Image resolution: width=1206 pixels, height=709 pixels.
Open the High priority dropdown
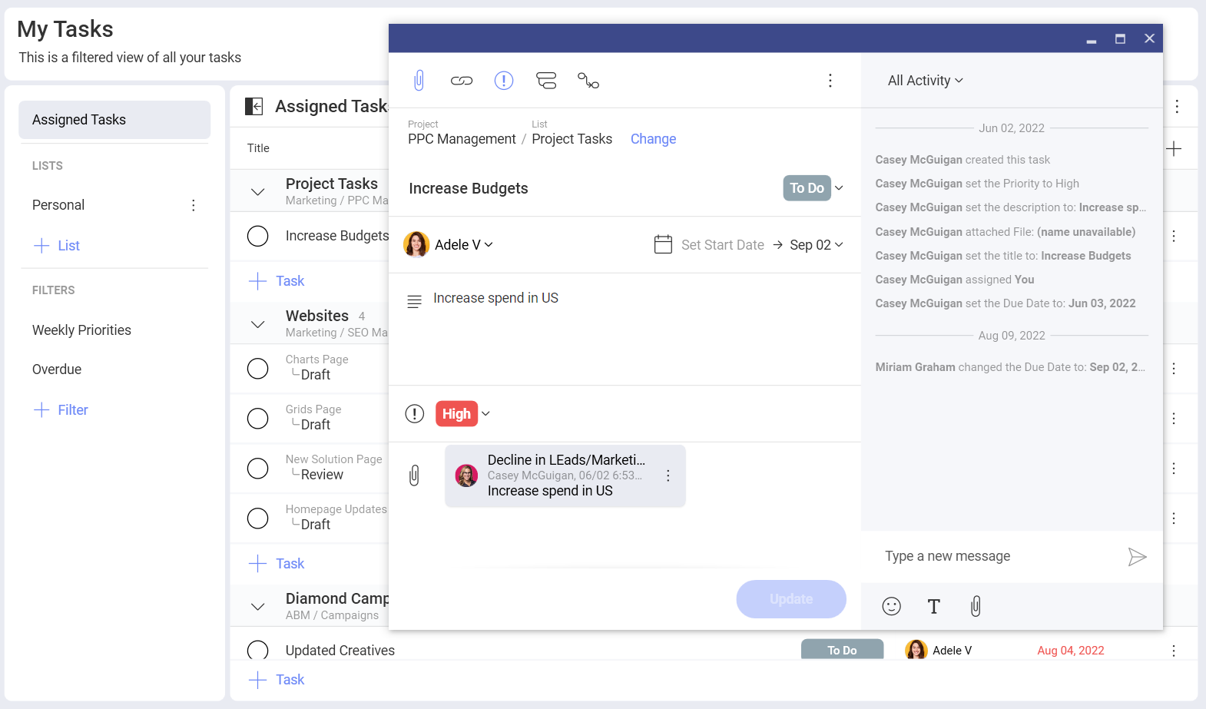tap(463, 414)
